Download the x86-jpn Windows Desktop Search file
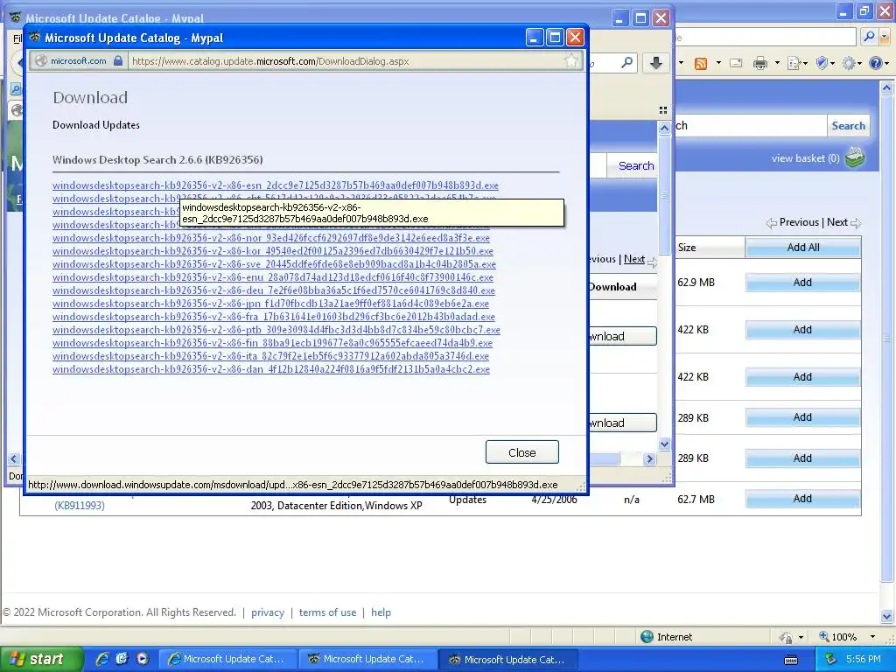 271,304
